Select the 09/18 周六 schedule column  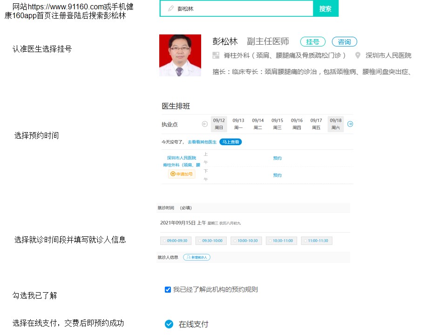pyautogui.click(x=336, y=124)
